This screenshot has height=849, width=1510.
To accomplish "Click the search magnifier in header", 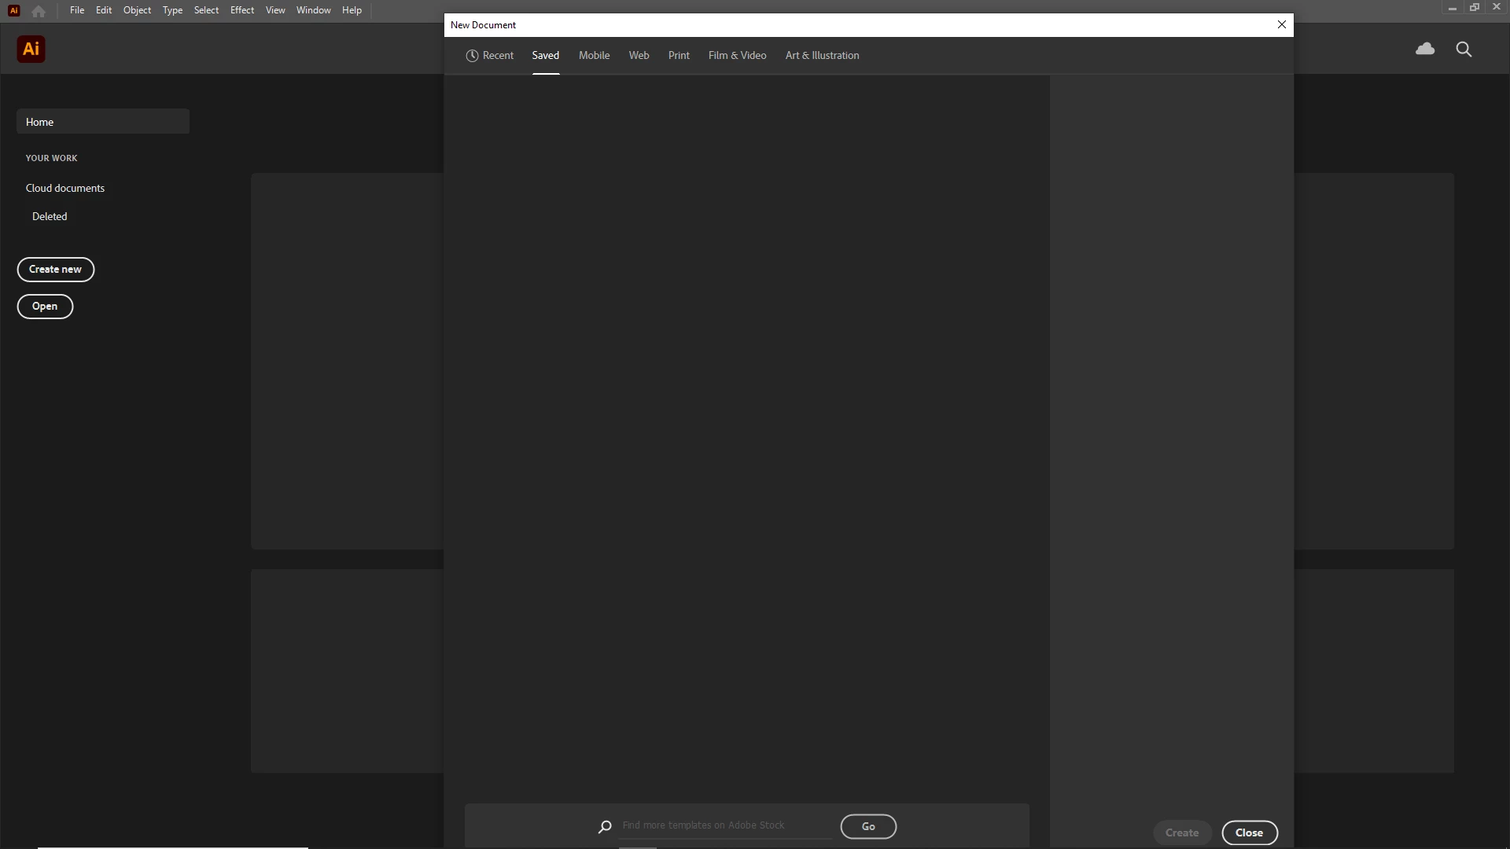I will (1463, 49).
